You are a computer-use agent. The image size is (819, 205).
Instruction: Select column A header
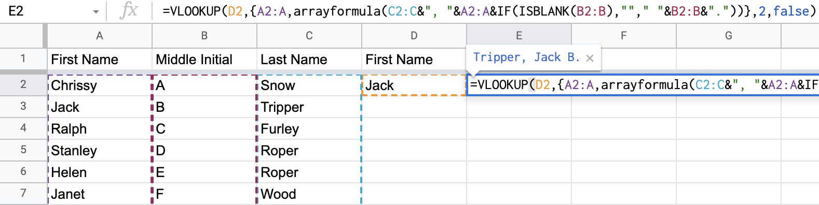click(100, 36)
